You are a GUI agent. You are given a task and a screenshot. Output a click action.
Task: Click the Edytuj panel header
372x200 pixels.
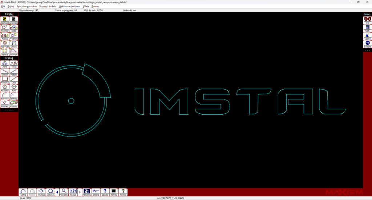pos(9,14)
